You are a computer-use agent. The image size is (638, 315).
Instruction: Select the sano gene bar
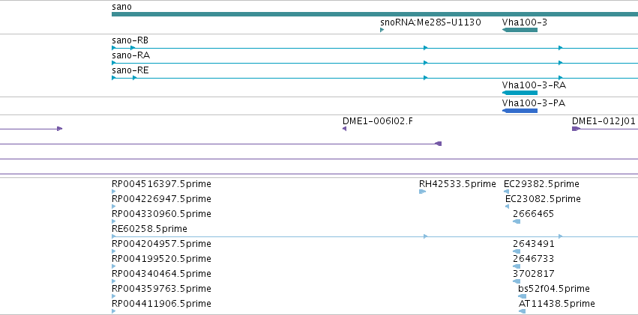click(375, 14)
